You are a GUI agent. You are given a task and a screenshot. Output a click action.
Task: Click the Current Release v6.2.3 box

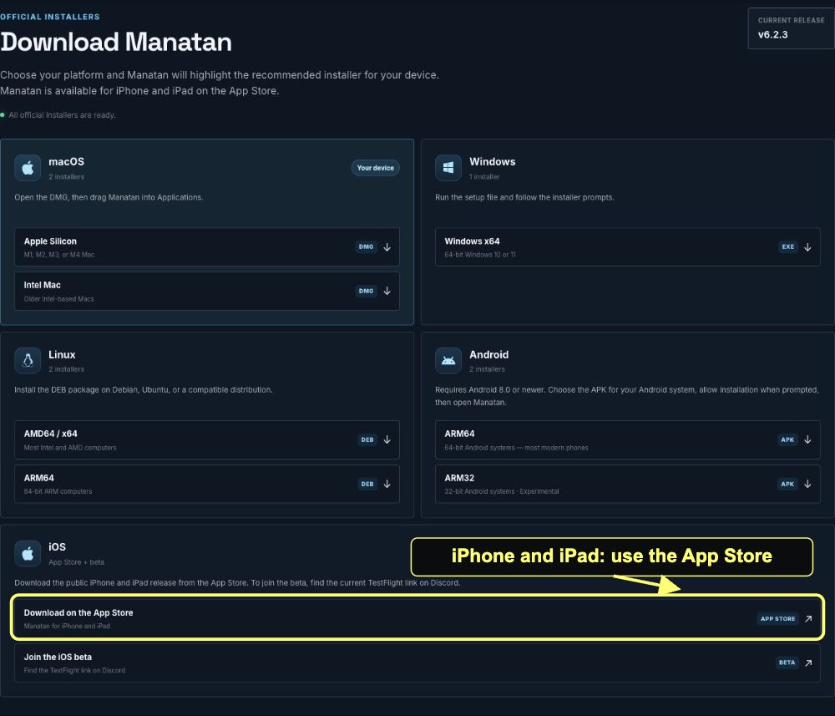point(791,28)
